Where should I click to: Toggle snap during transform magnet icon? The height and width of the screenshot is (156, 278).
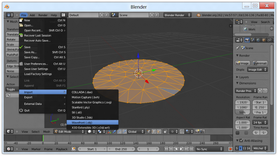click(x=182, y=131)
